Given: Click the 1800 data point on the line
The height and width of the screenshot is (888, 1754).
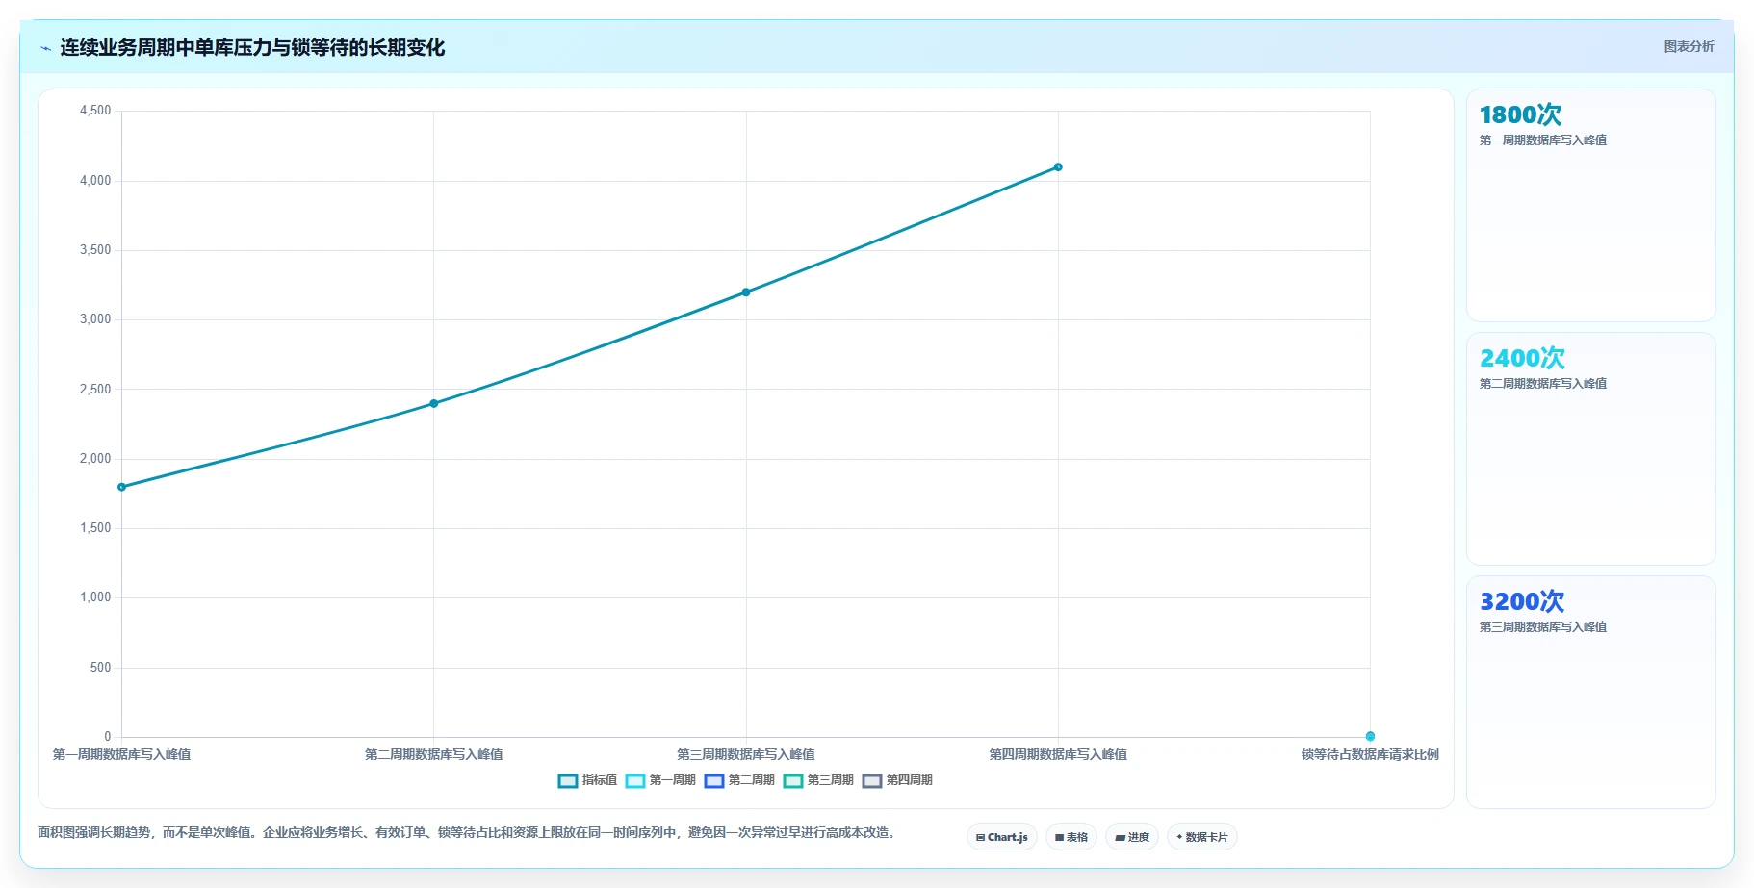Looking at the screenshot, I should pyautogui.click(x=121, y=487).
